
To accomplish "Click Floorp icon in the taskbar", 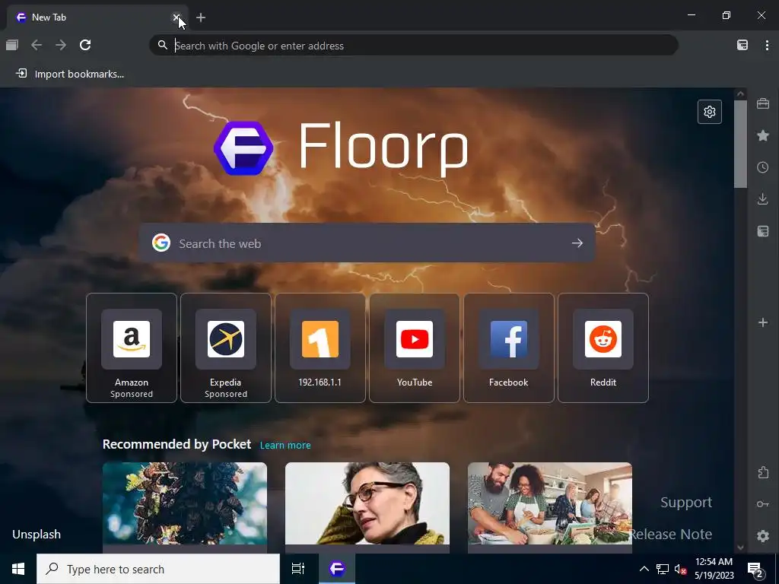I will coord(337,569).
